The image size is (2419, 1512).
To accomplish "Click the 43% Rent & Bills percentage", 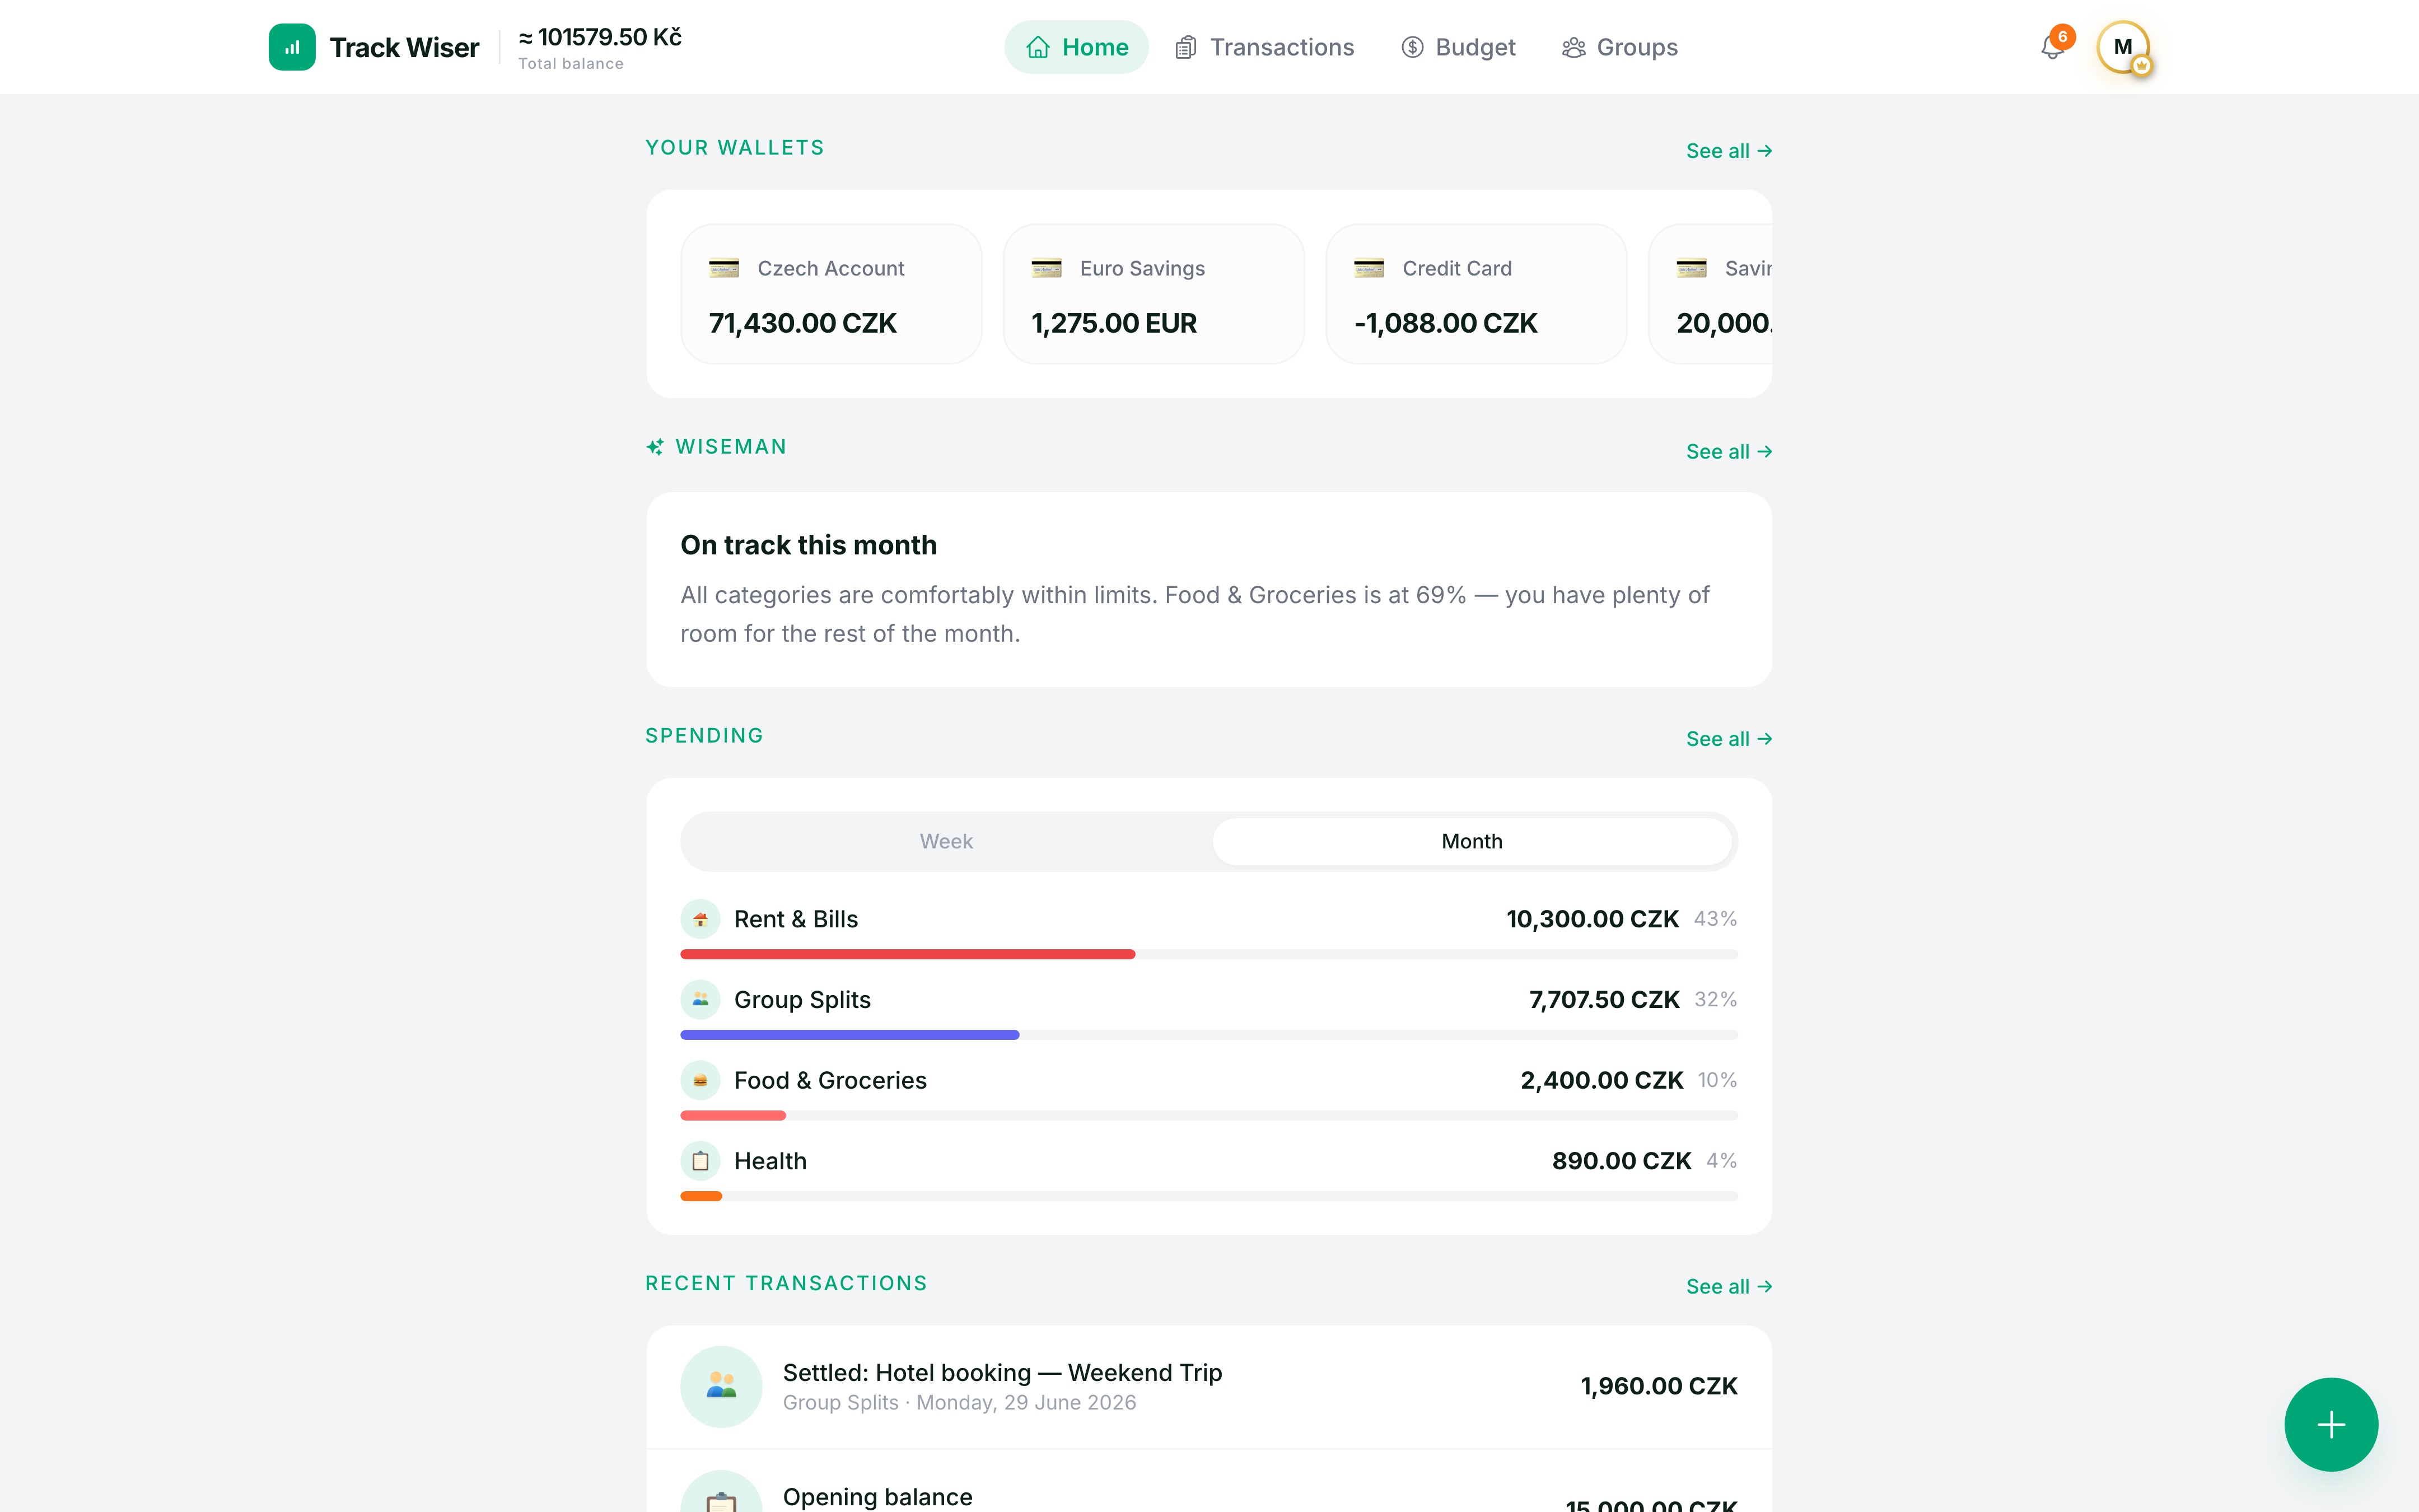I will pos(1715,919).
